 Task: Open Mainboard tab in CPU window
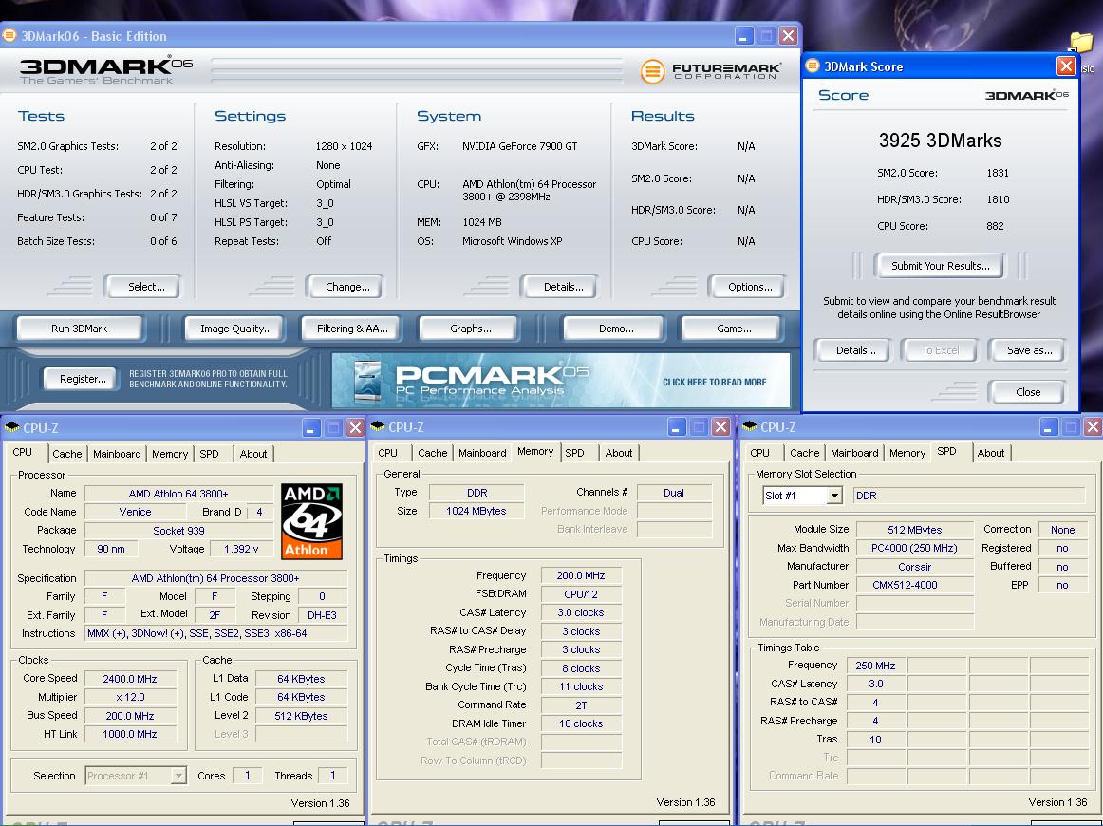117,454
